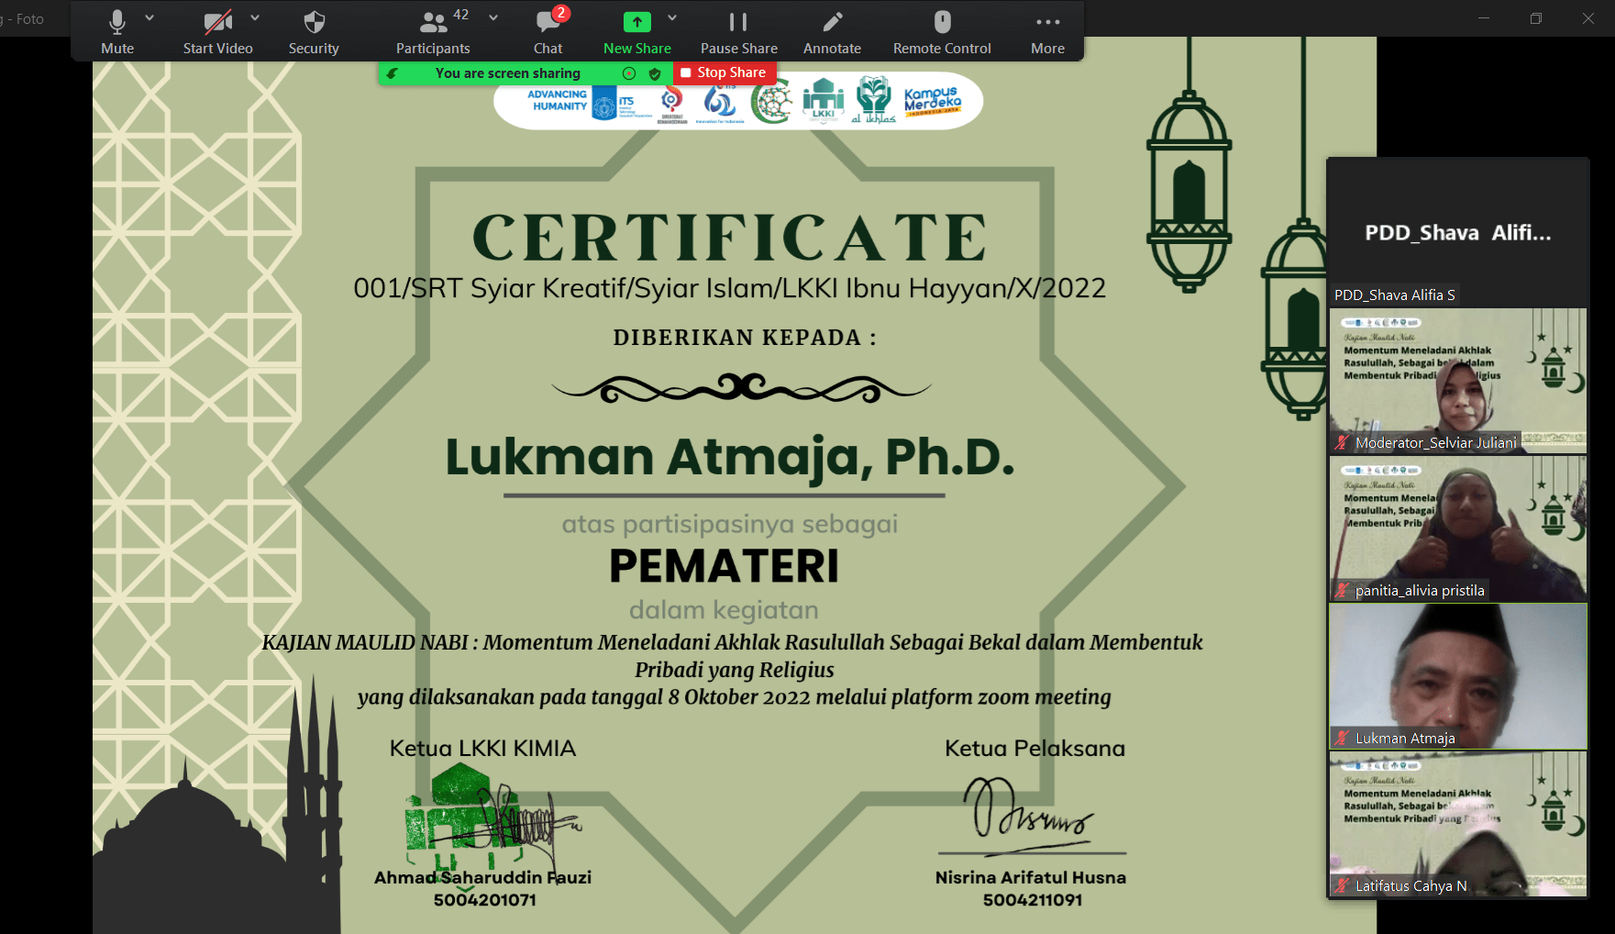
Task: Expand share options arrow beside New Share
Action: click(x=672, y=17)
